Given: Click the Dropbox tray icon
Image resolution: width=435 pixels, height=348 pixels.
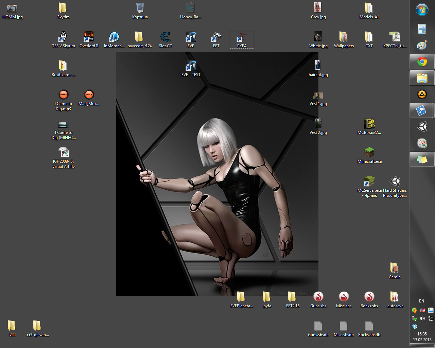Looking at the screenshot, I should tap(415, 327).
